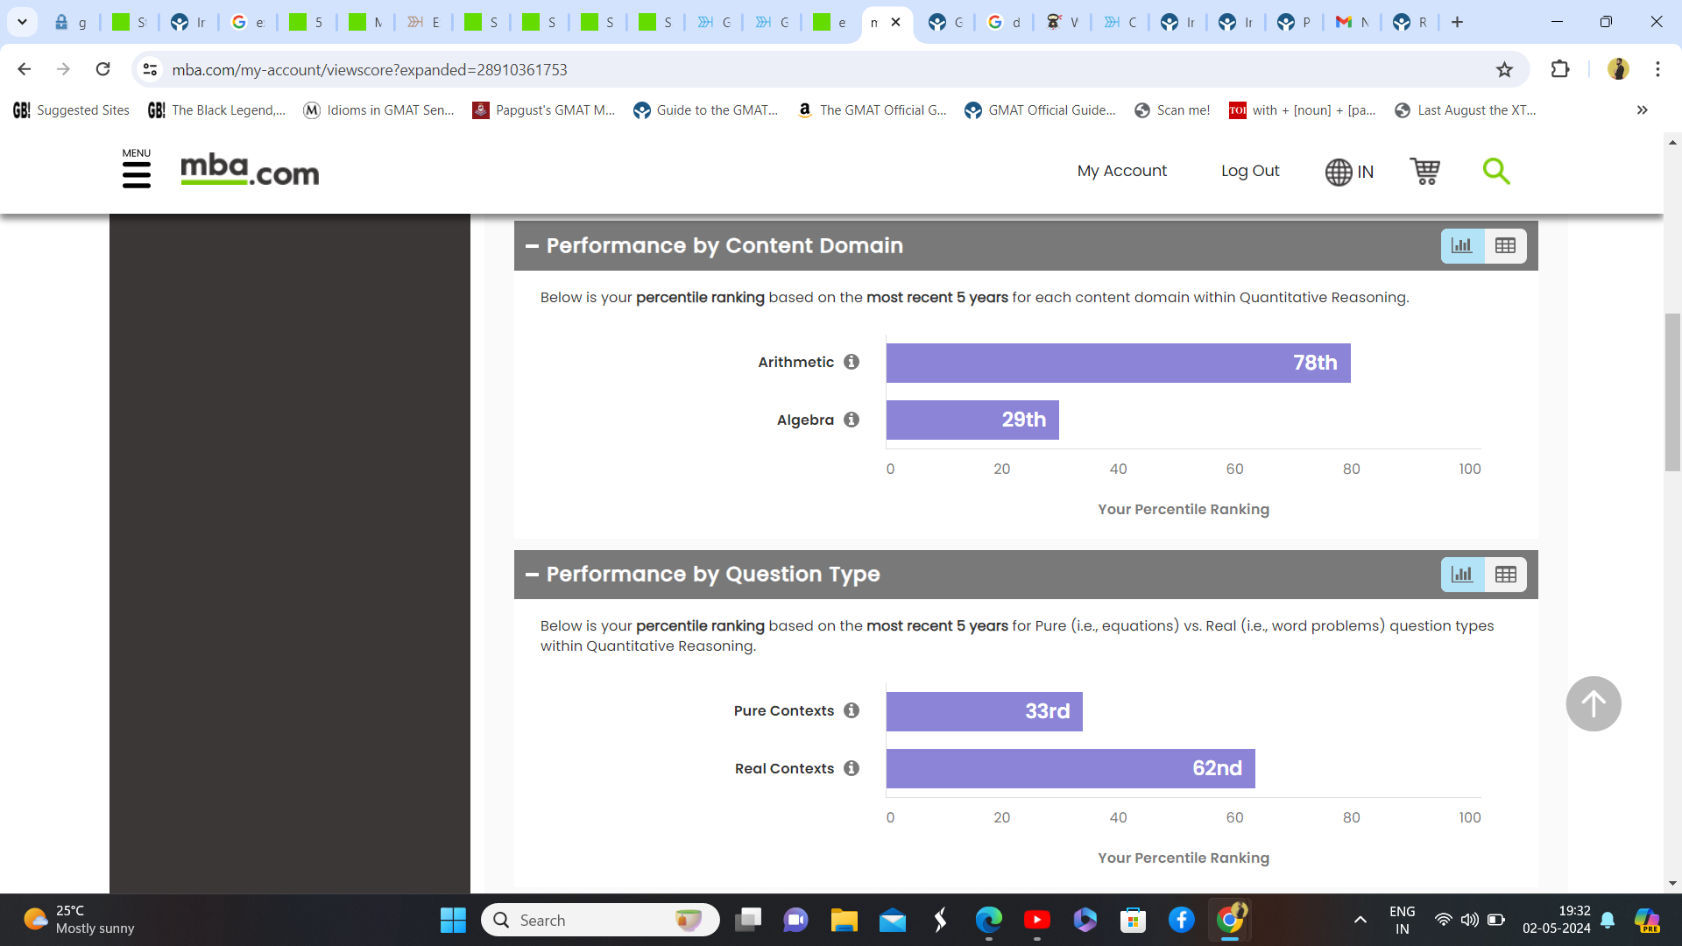Open the Gmail browser tab
The image size is (1682, 946).
[1351, 22]
